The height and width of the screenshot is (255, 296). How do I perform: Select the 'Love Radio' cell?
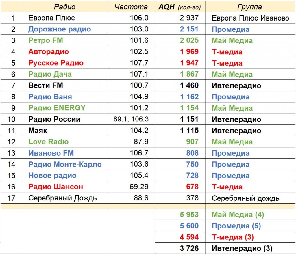click(65, 142)
